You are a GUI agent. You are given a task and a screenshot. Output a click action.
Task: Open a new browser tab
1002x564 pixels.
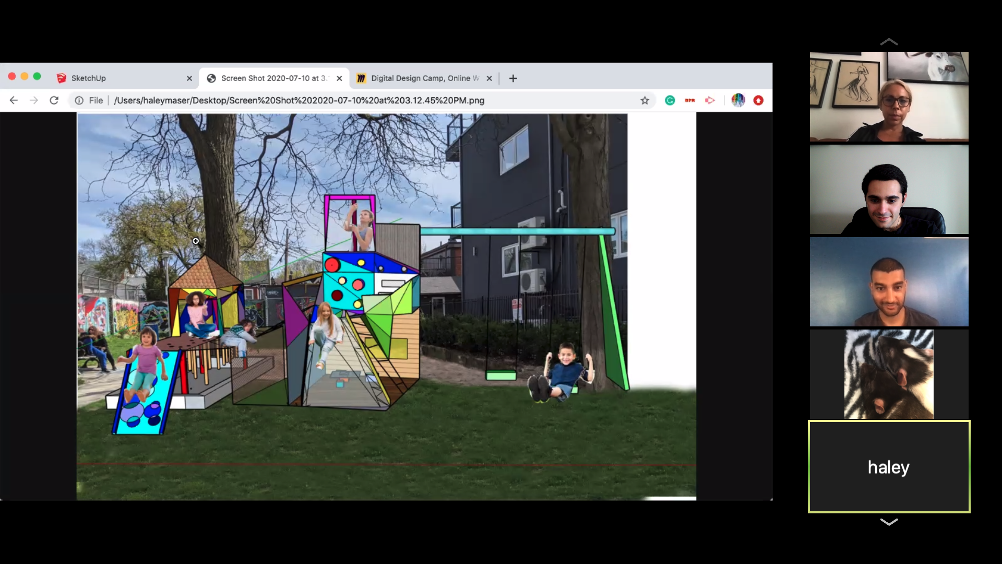(x=513, y=78)
